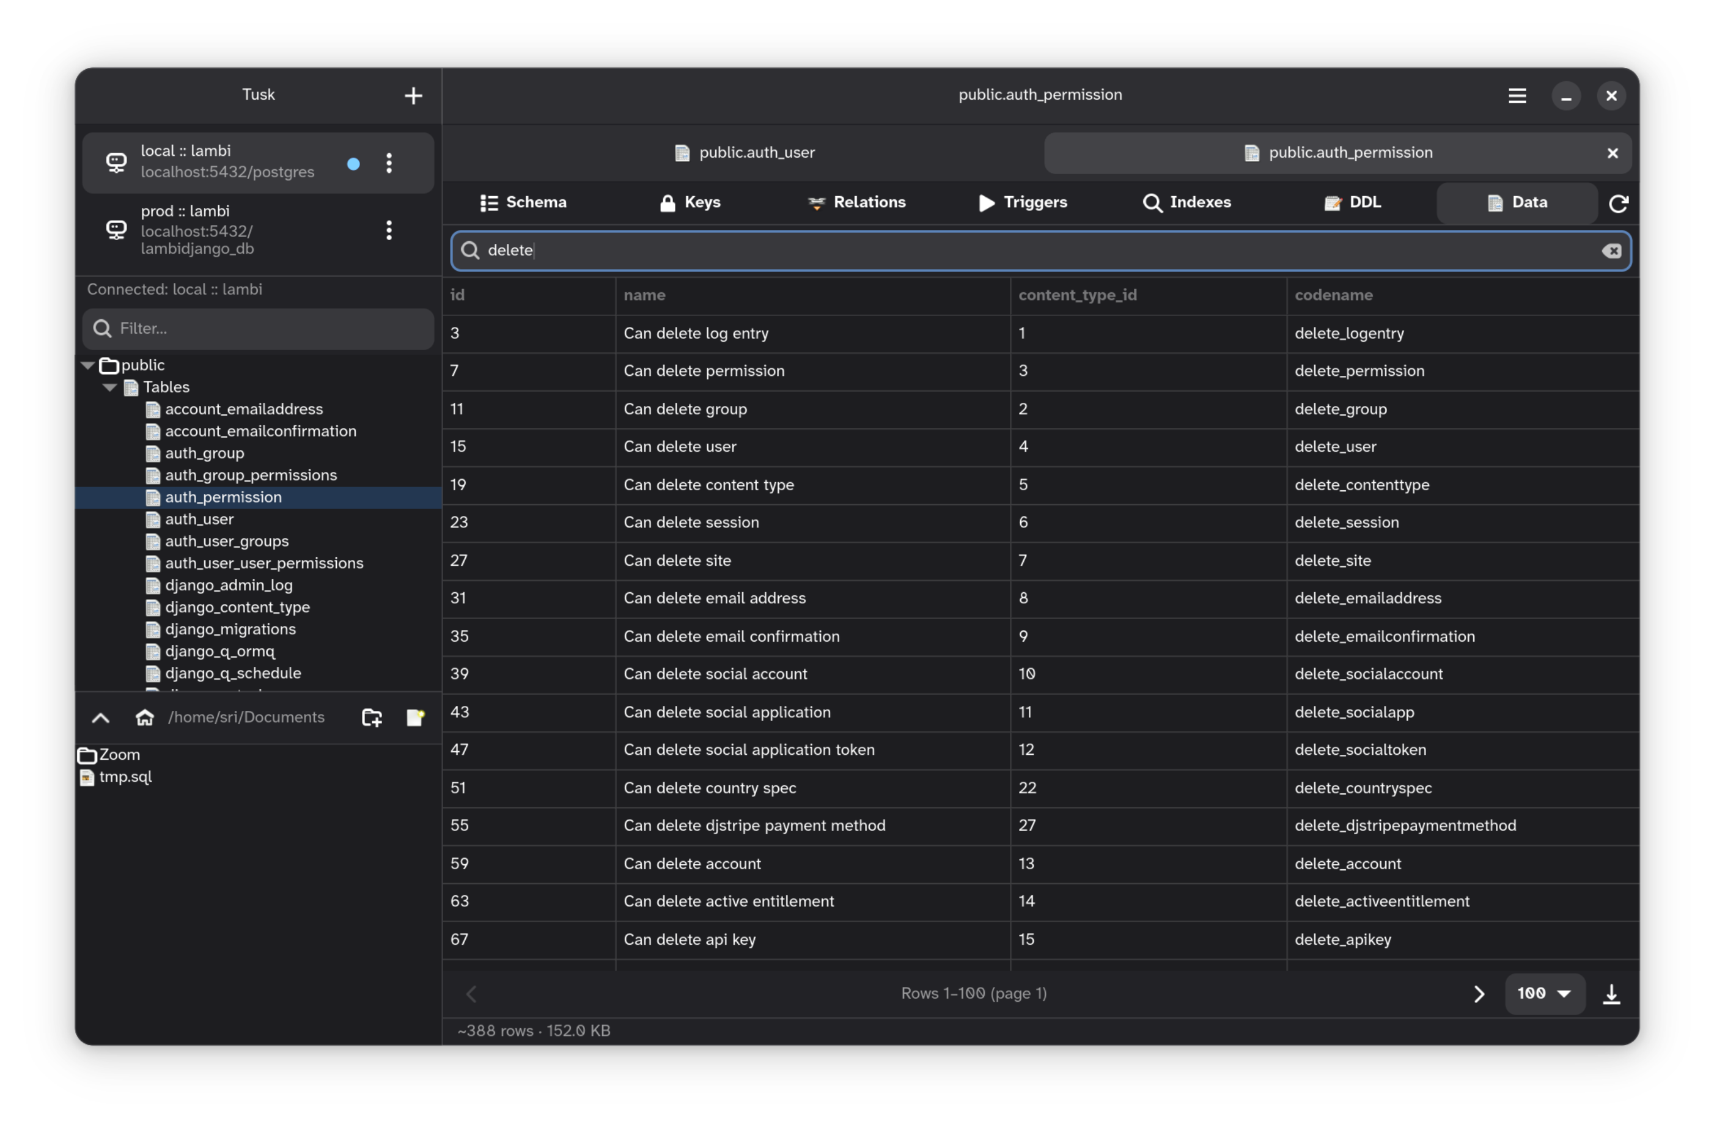
Task: Open options for the prod :: lambi connection
Action: click(388, 230)
